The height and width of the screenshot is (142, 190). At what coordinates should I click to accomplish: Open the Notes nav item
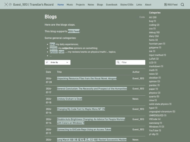(91, 5)
